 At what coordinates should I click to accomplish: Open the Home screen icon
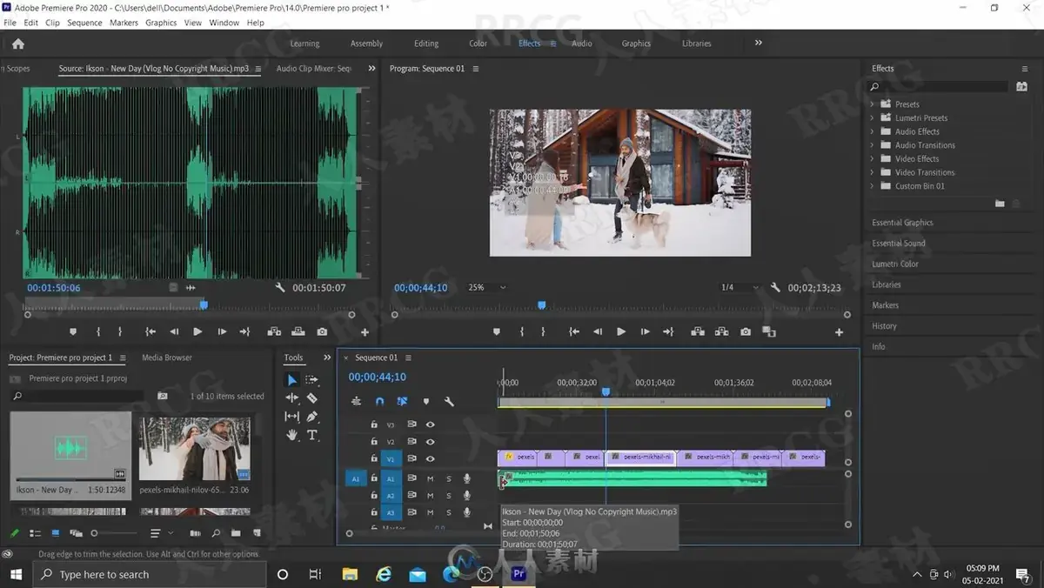(18, 43)
